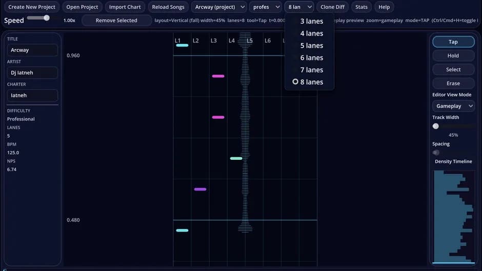Open the Help menu
The height and width of the screenshot is (271, 482).
coord(384,7)
